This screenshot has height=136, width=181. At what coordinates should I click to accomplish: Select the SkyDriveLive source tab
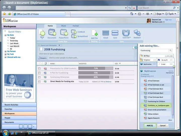[148, 64]
